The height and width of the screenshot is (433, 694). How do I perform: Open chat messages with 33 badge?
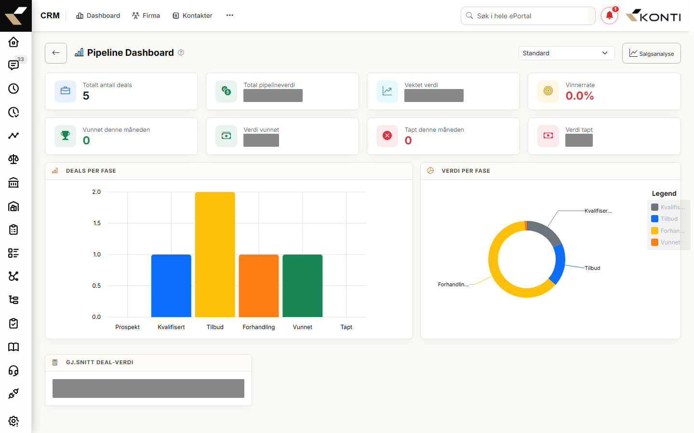(13, 65)
